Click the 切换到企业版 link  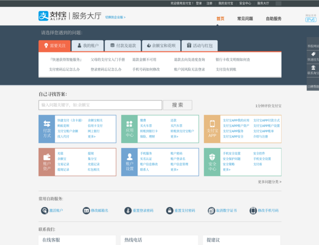pyautogui.click(x=115, y=17)
